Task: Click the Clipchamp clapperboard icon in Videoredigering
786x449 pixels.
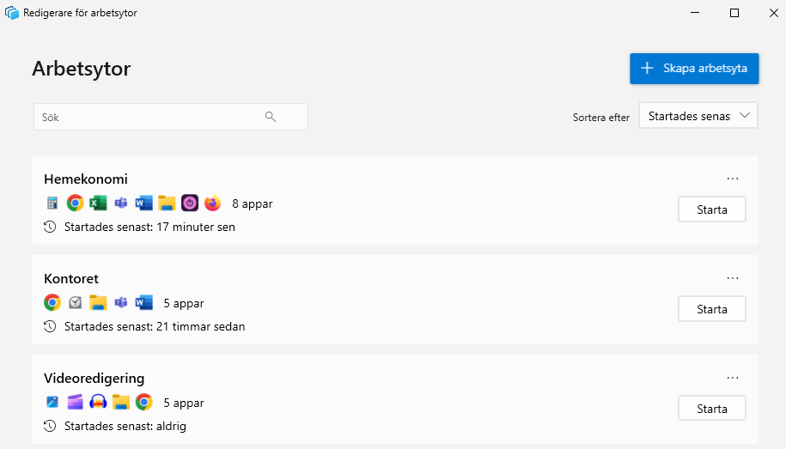Action: click(75, 403)
